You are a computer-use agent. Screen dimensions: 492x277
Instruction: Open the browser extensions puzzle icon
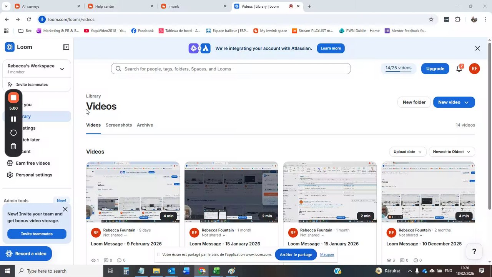[457, 19]
